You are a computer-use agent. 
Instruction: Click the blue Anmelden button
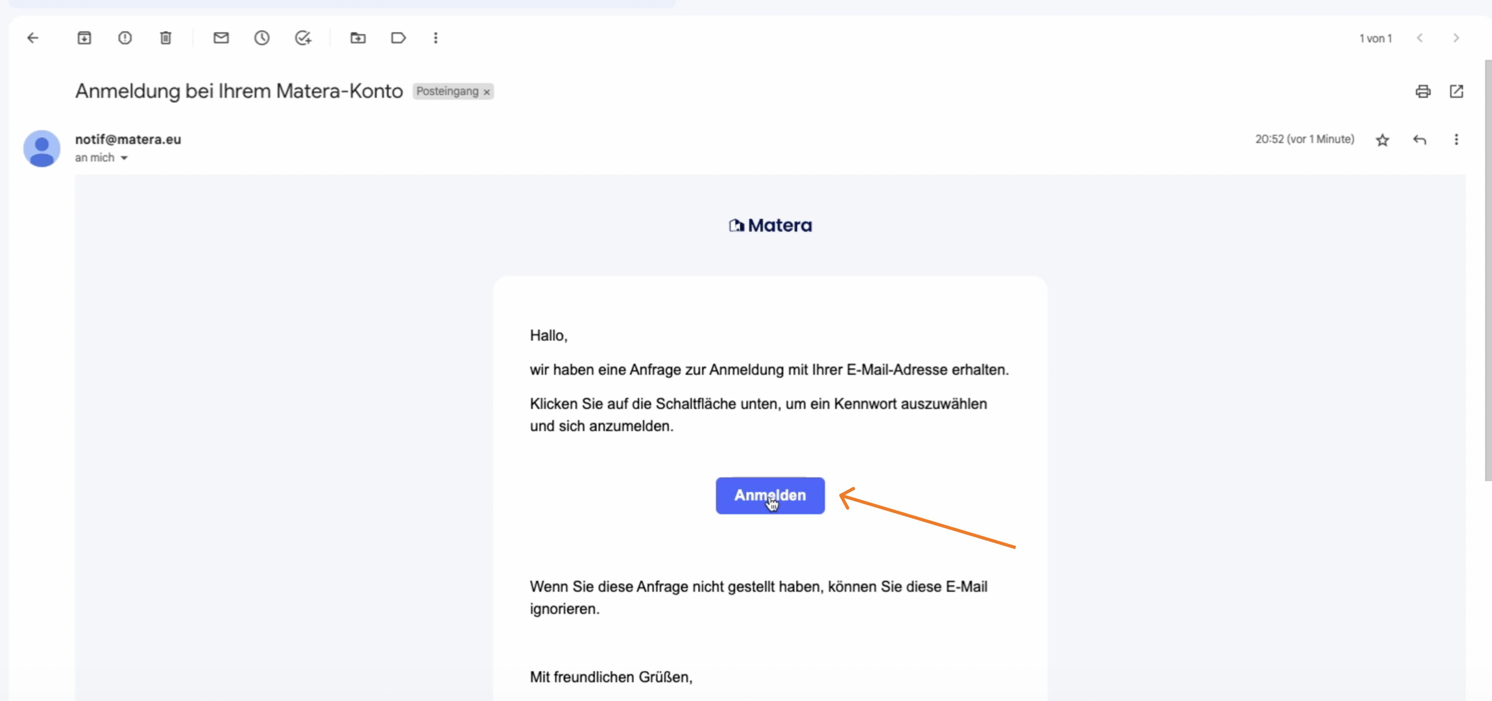(770, 495)
